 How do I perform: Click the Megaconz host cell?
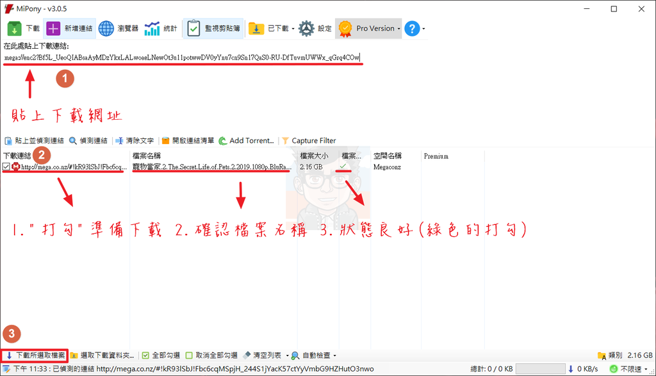[387, 167]
